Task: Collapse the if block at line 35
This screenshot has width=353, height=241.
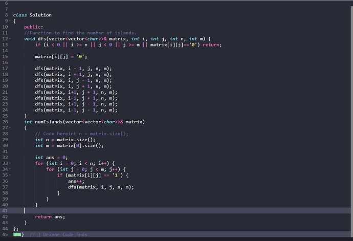Action: (x=10, y=175)
